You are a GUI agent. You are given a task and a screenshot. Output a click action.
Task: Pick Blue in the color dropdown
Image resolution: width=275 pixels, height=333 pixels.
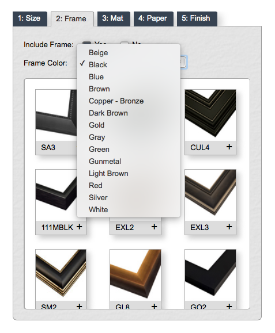point(129,76)
